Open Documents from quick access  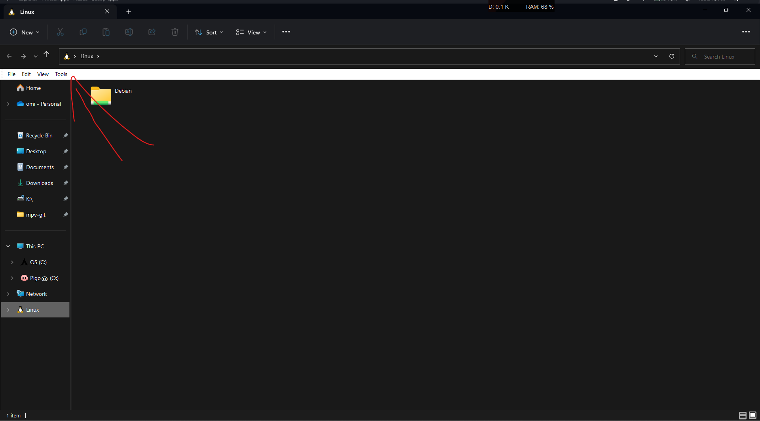coord(36,167)
